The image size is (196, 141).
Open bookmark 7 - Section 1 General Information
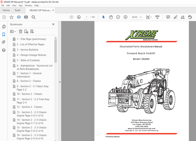(29, 75)
